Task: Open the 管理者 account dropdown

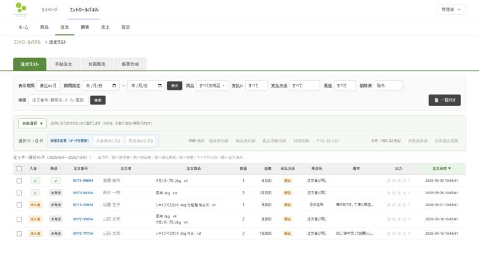Action: [x=451, y=9]
